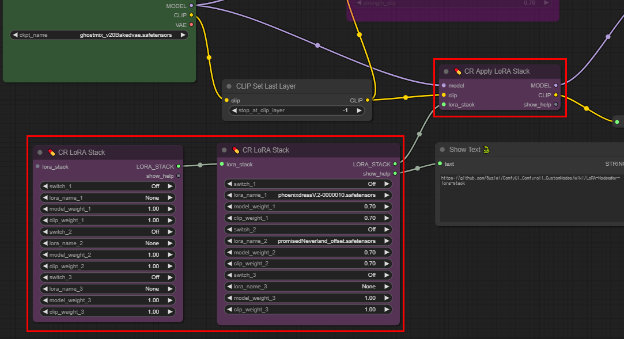
Task: Toggle switch_2 on left CR LoRA Stack
Action: 108,232
